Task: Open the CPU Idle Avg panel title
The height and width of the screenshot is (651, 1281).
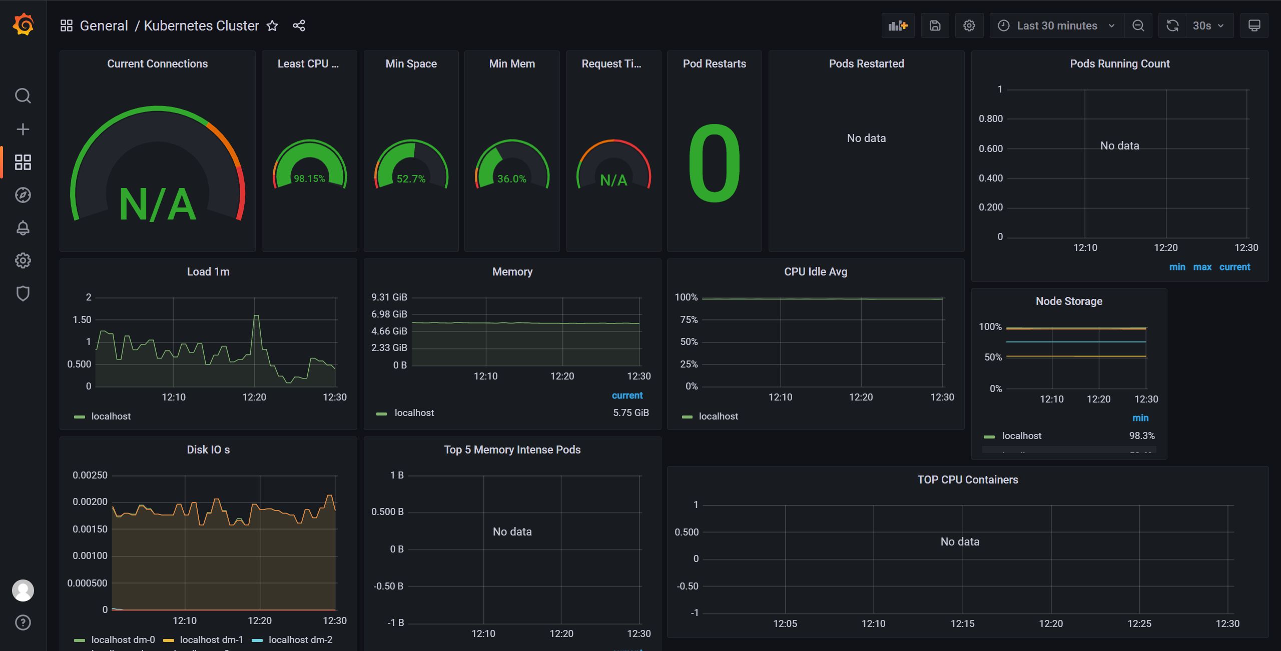Action: [815, 271]
